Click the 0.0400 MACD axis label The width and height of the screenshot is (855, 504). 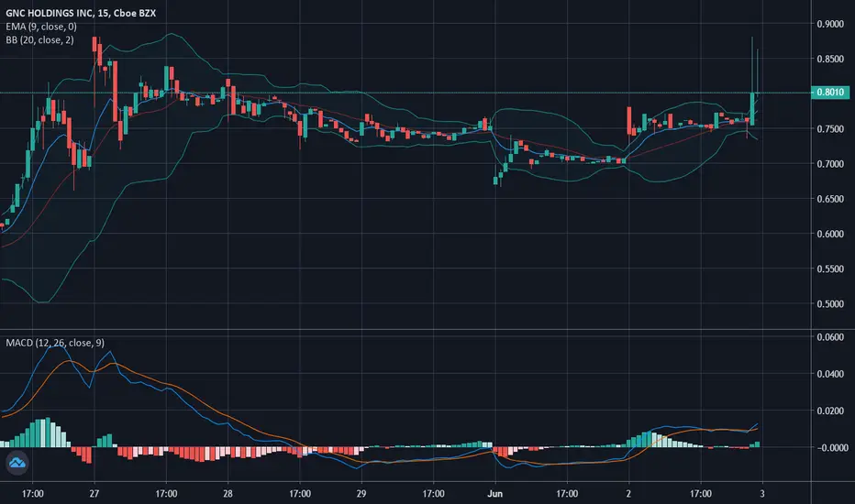click(x=830, y=374)
